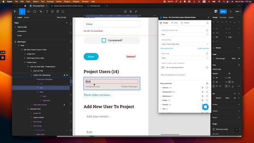254x143 pixels.
Task: Set text vertical align top
Action: coord(226,86)
